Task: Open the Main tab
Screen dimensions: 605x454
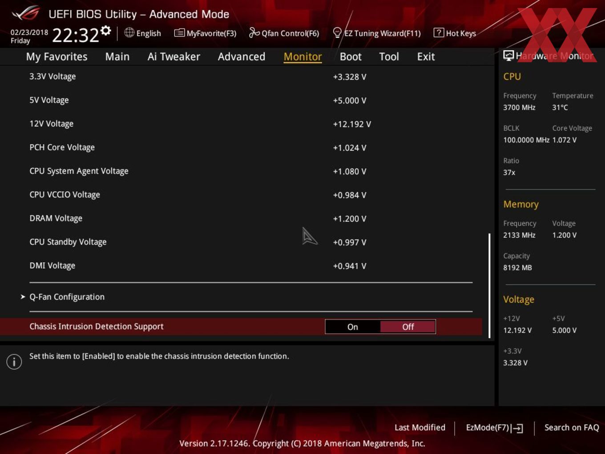Action: point(117,57)
